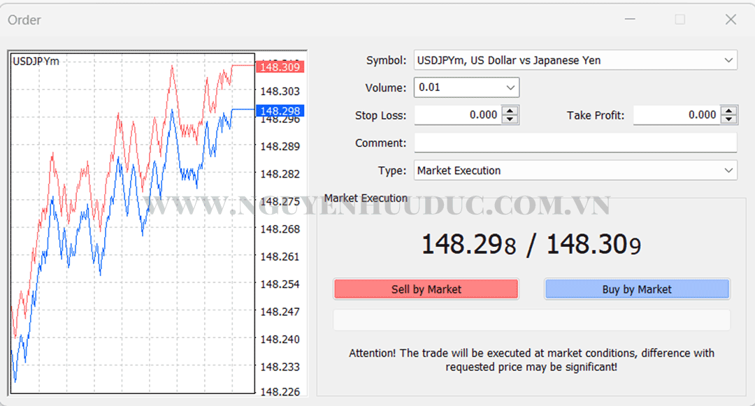755x406 pixels.
Task: Click the USDJPYm chart label
Action: [x=36, y=61]
